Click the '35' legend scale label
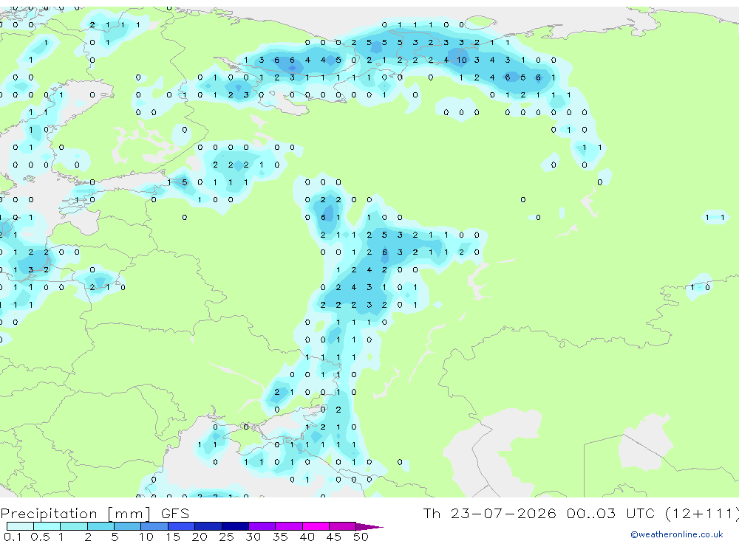 (x=280, y=537)
